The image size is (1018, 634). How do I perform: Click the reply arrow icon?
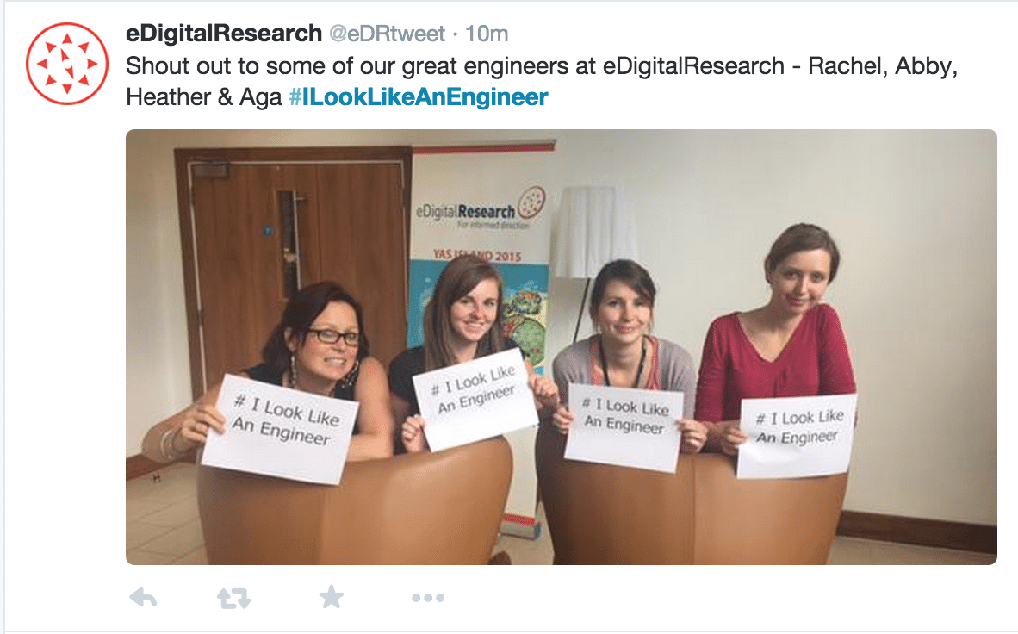click(143, 597)
